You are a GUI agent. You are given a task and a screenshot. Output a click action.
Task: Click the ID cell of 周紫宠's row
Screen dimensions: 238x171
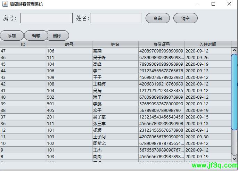(x=23, y=143)
